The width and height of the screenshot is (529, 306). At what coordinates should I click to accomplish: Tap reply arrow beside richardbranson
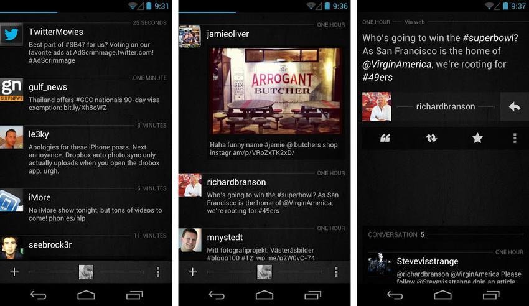point(515,107)
